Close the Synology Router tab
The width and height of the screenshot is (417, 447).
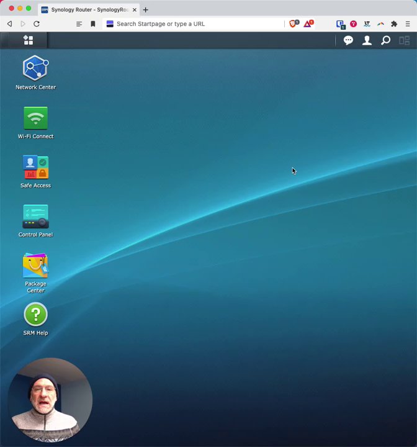coord(135,10)
